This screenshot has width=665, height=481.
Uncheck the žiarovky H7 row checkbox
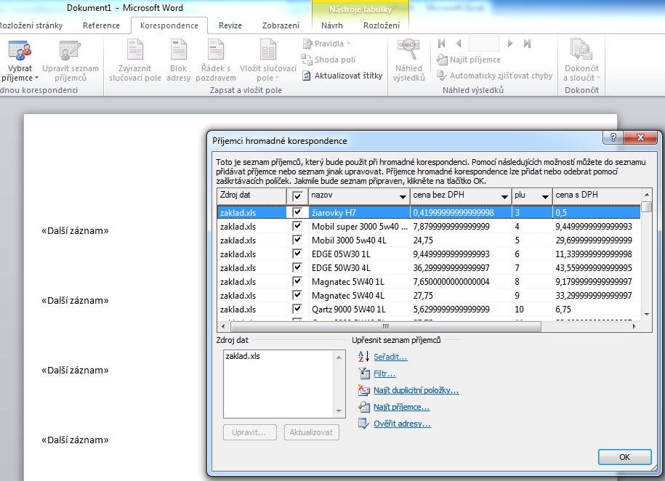pyautogui.click(x=297, y=212)
